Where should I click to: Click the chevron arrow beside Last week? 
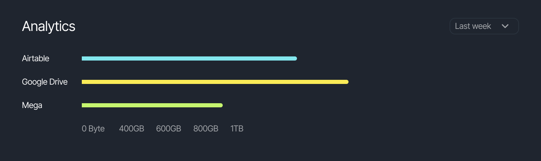tap(505, 26)
